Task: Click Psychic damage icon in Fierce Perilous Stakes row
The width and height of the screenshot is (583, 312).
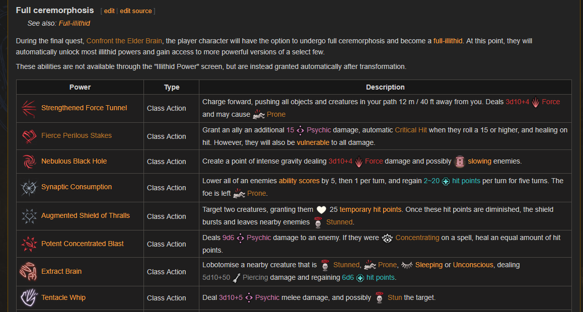Action: (x=301, y=130)
